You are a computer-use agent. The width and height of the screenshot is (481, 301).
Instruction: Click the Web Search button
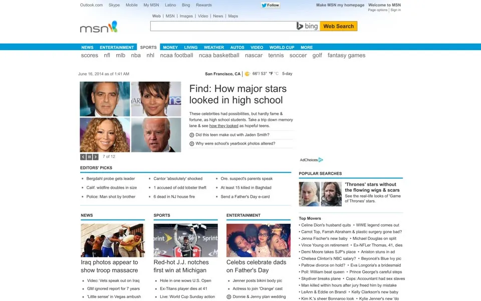[338, 26]
